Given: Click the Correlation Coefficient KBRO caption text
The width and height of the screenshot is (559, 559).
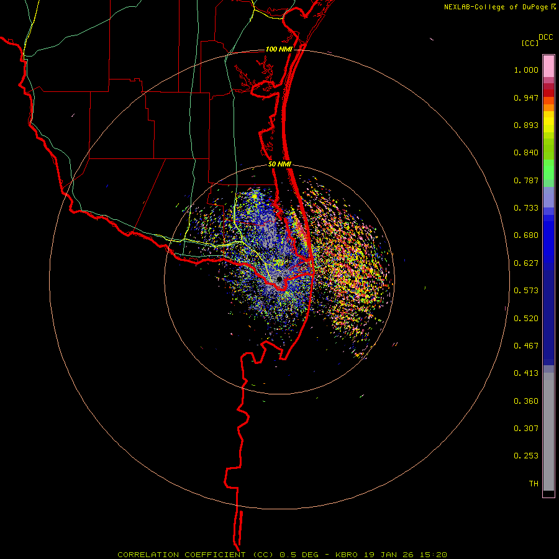Looking at the screenshot, I should click(283, 555).
